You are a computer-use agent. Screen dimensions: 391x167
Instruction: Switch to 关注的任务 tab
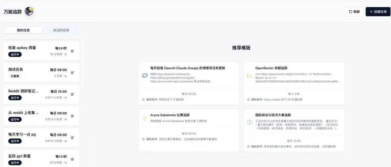coord(61,30)
